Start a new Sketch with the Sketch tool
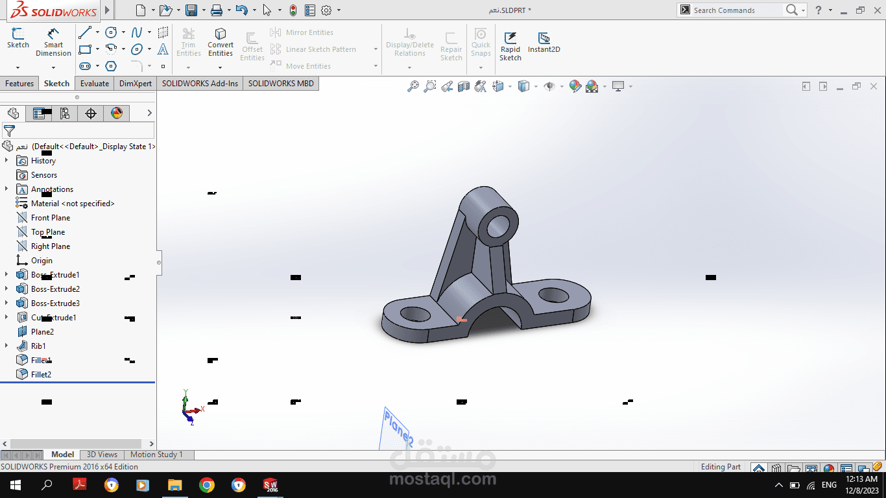This screenshot has height=498, width=886. pyautogui.click(x=18, y=38)
